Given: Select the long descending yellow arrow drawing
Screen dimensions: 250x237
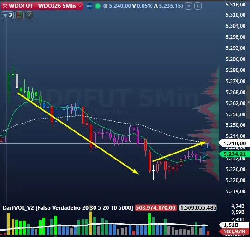Looking at the screenshot, I should pyautogui.click(x=78, y=133).
